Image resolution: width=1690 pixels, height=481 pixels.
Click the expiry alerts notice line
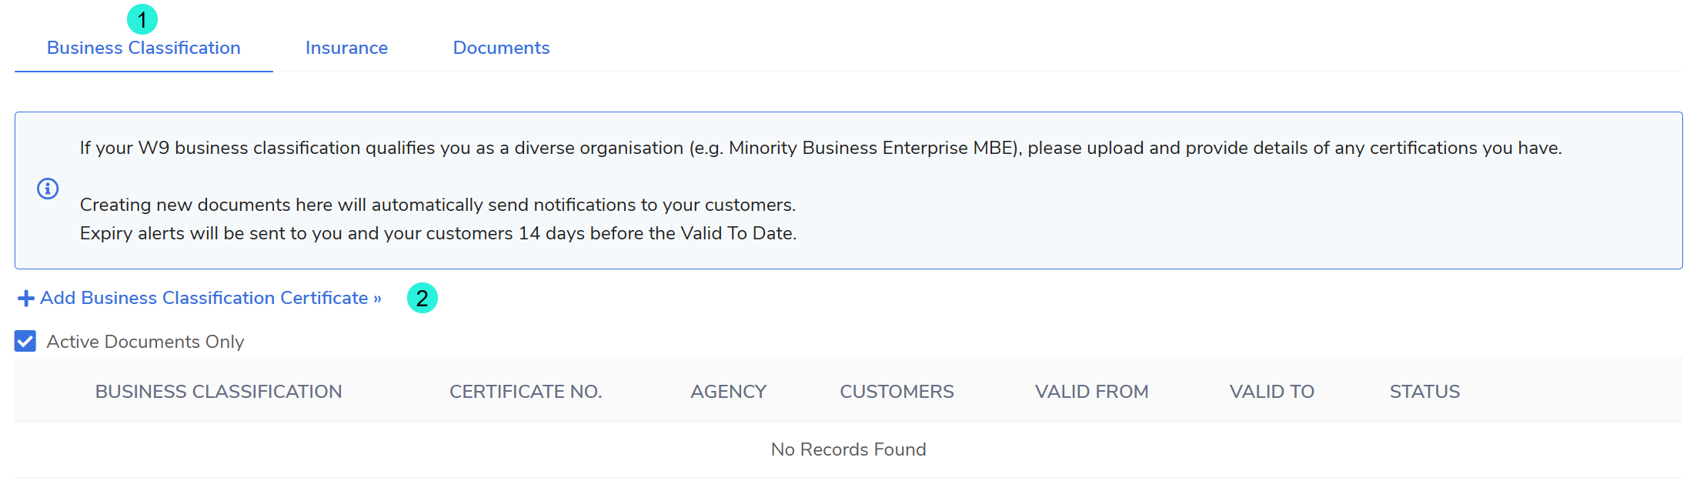tap(438, 233)
